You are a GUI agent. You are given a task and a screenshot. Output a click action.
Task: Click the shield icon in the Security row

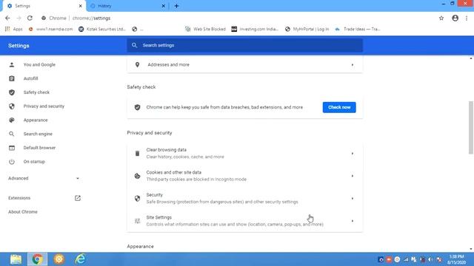pyautogui.click(x=137, y=199)
